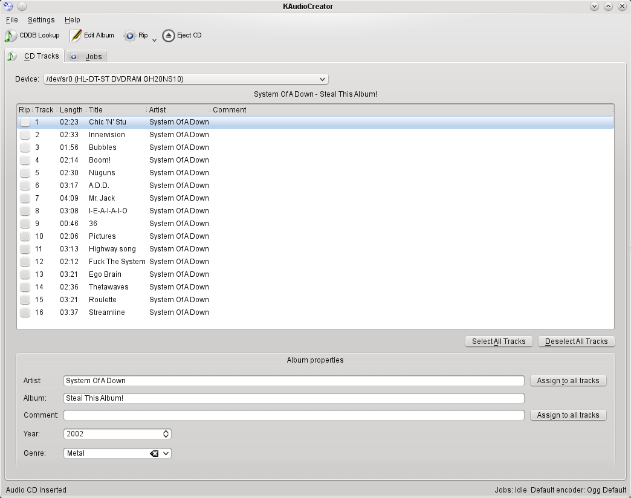Click in the Album input field
631x498 pixels.
294,398
